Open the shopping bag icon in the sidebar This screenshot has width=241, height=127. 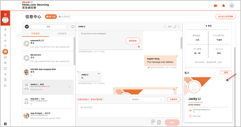click(x=5, y=74)
